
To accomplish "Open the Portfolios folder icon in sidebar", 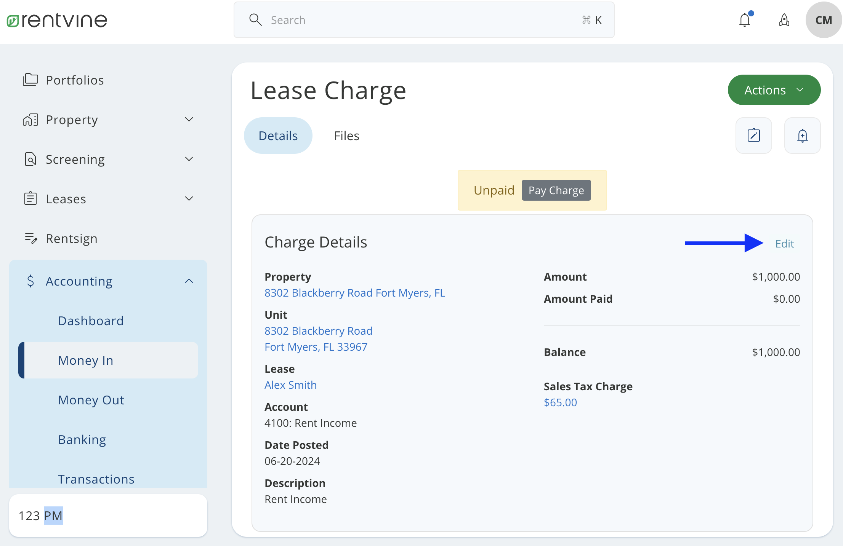I will pos(30,80).
